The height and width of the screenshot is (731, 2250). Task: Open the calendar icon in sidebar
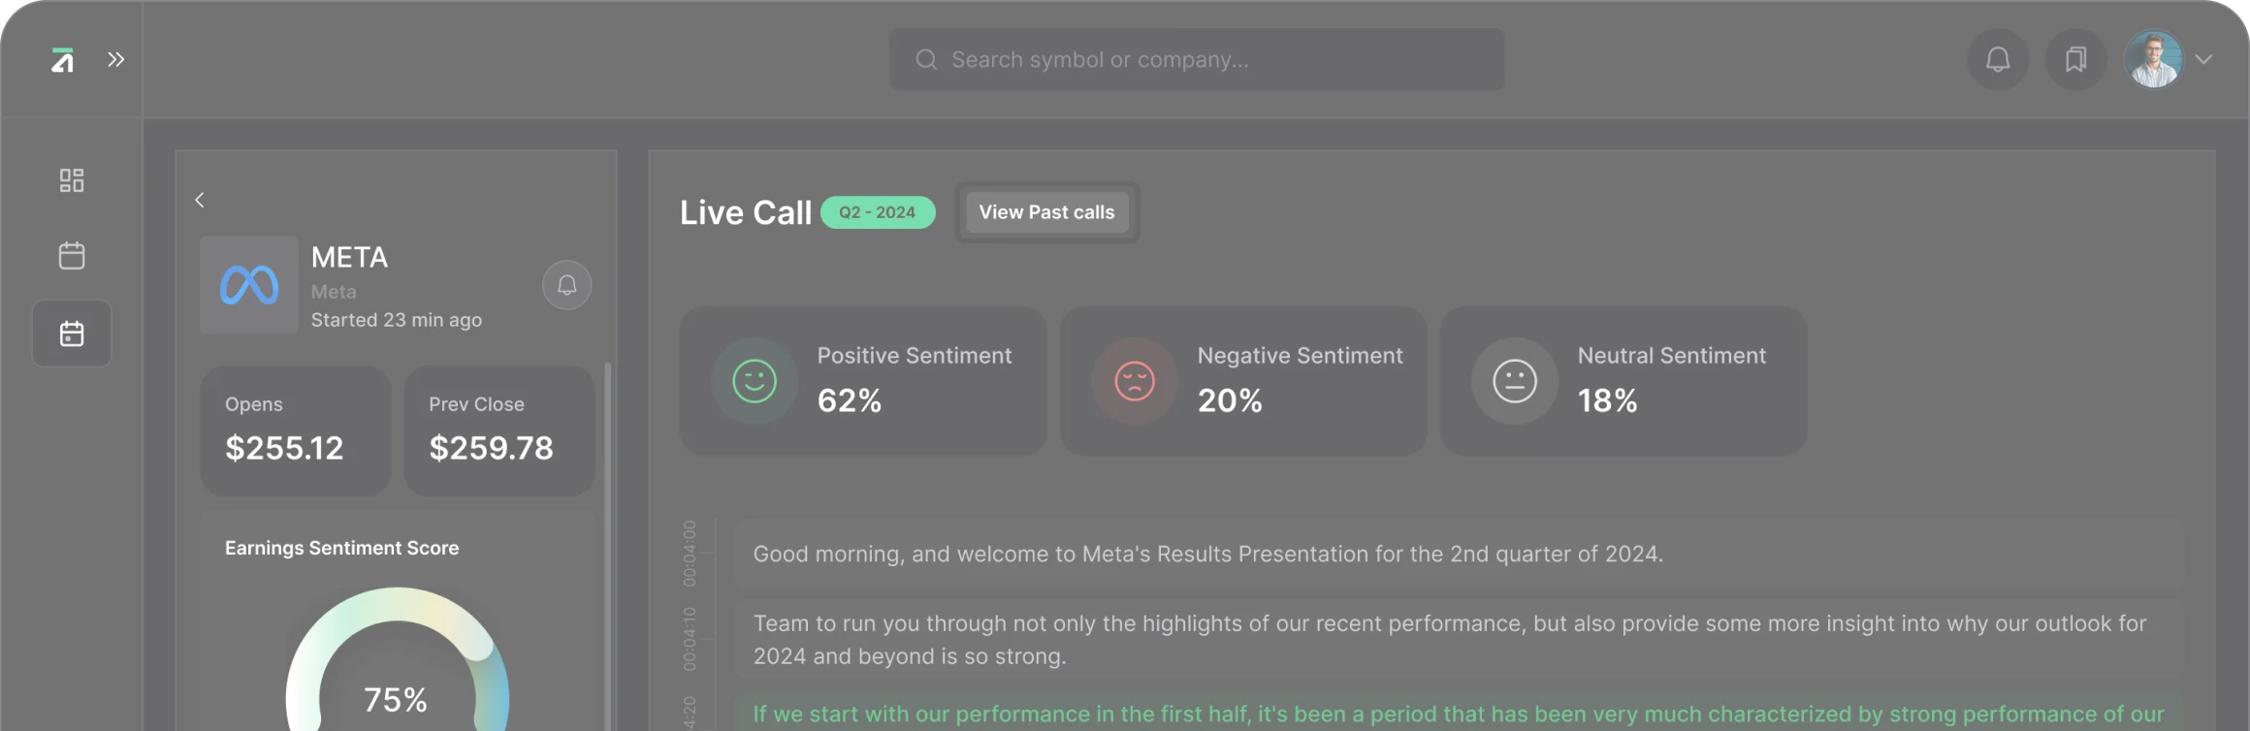coord(72,256)
